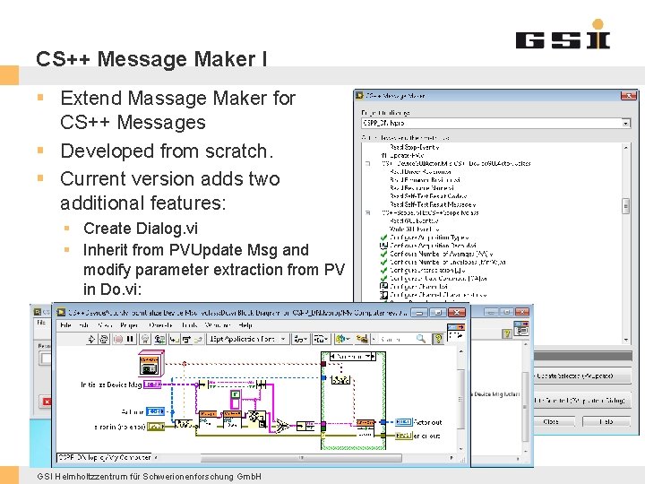Image resolution: width=645 pixels, height=484 pixels.
Task: Select 'Read Stop-Event.vi' tree row
Action: pyautogui.click(x=414, y=147)
